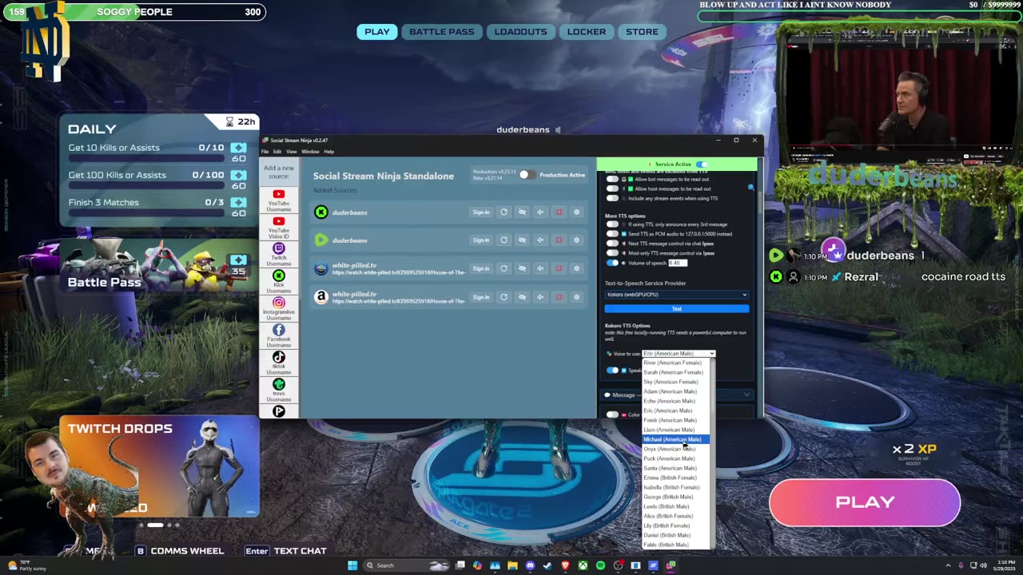This screenshot has height=575, width=1023.
Task: Mute the Amazon white-pilled.tv source
Action: coord(540,297)
